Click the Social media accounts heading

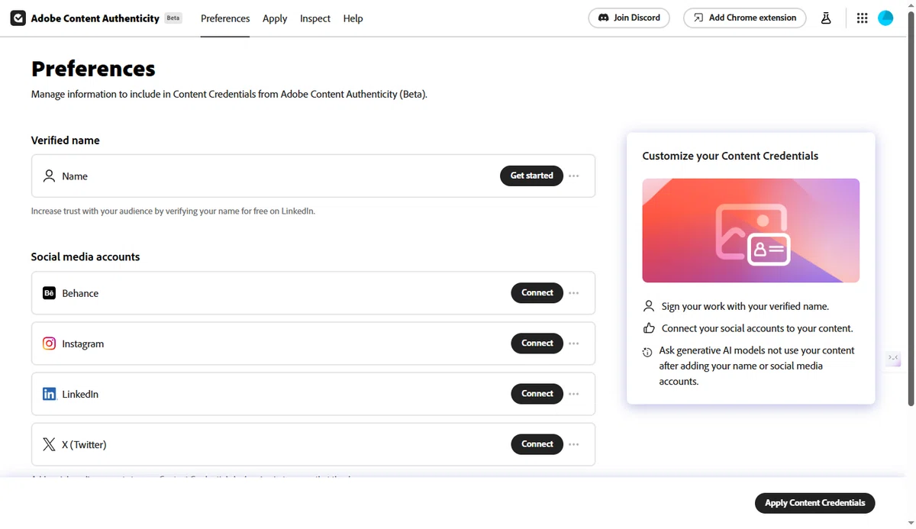(x=85, y=256)
